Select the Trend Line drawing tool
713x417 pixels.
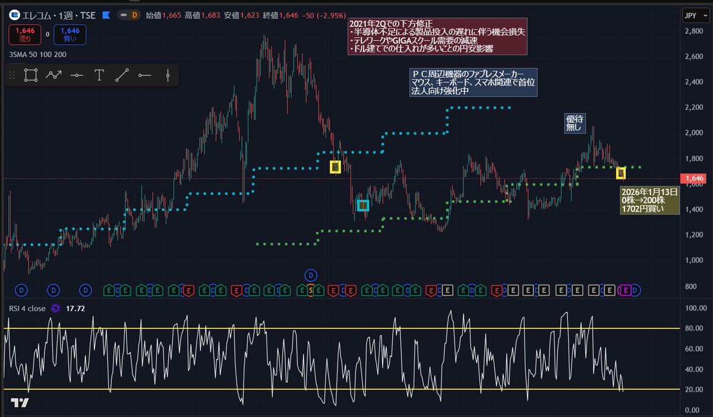(x=122, y=75)
